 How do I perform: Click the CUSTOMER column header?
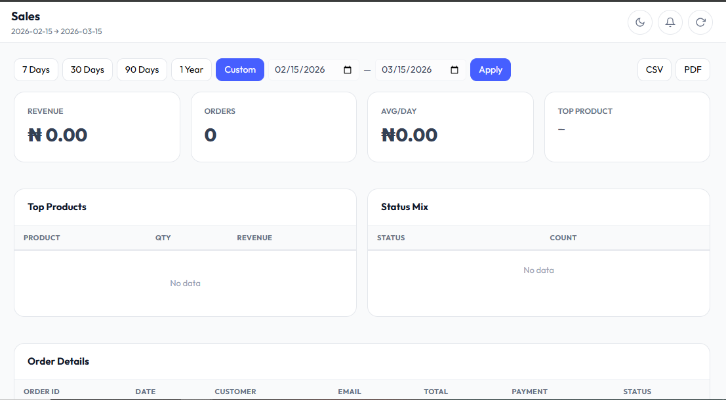[x=235, y=391]
